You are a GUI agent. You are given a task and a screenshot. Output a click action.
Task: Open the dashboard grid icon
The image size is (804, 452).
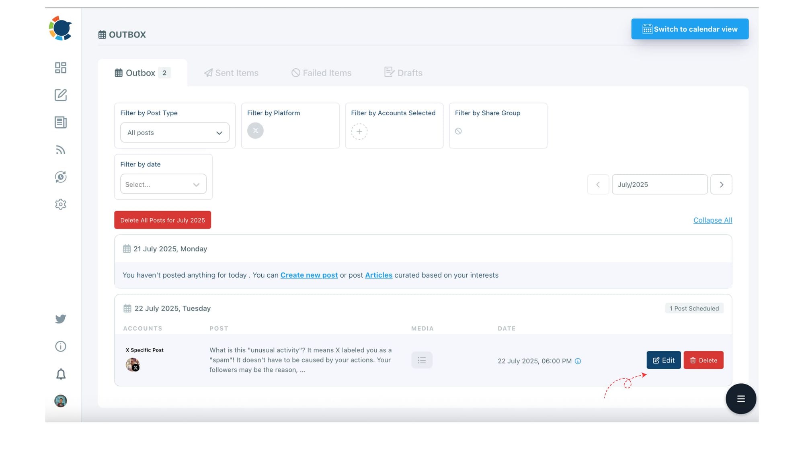tap(60, 68)
